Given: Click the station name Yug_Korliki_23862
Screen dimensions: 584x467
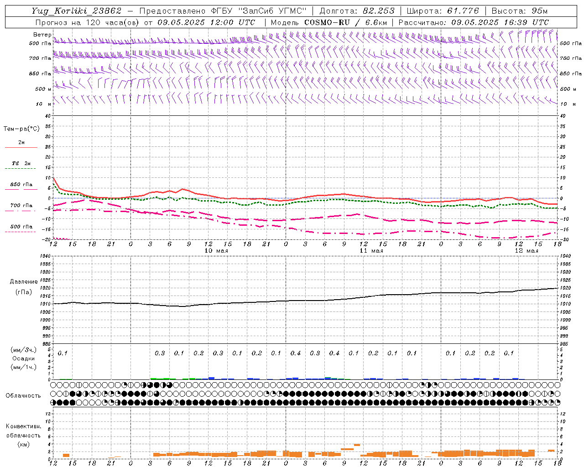Looking at the screenshot, I should [76, 11].
